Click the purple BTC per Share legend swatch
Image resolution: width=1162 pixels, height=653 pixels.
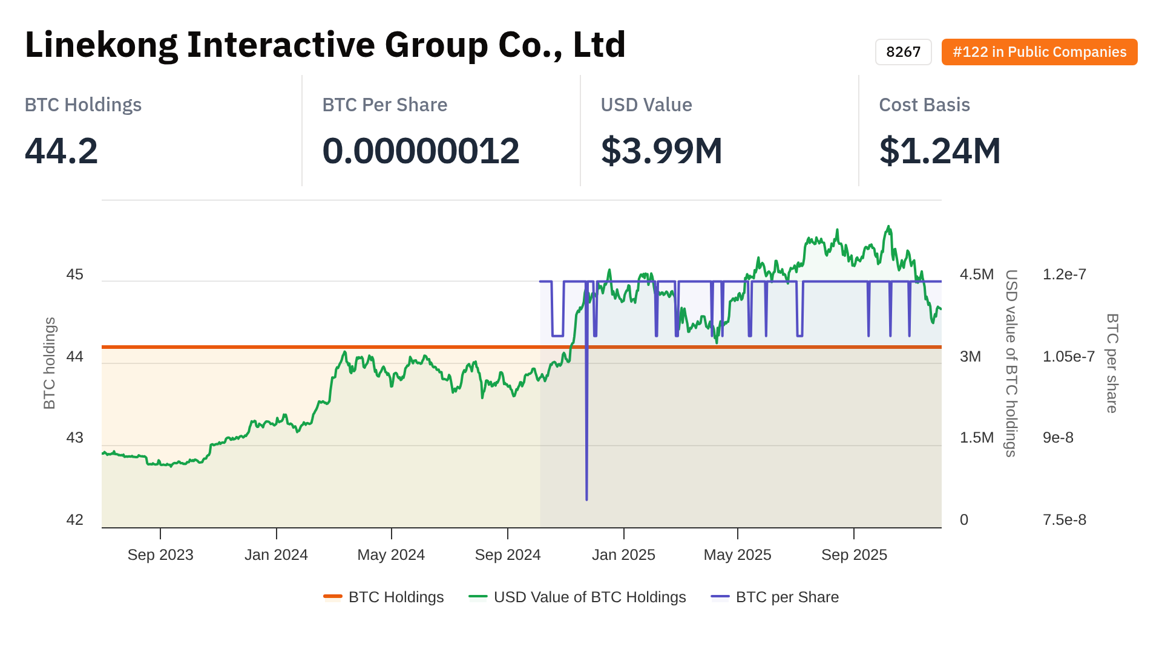point(720,597)
